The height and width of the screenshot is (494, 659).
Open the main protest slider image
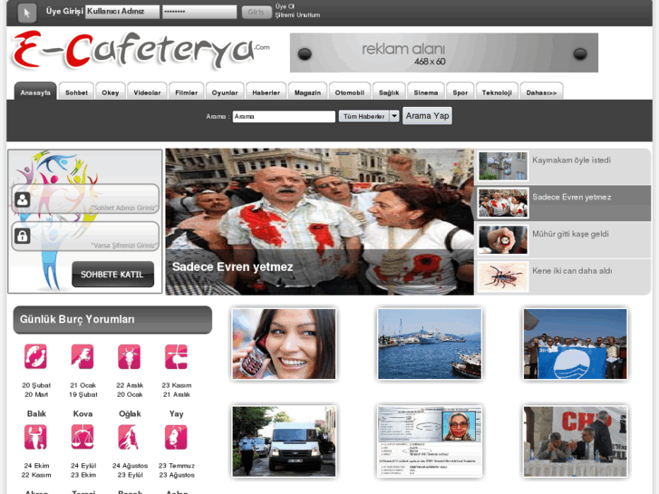click(319, 221)
